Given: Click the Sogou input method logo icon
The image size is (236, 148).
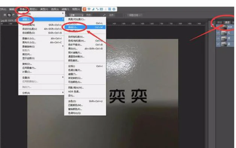Looking at the screenshot, I should tap(84, 9).
